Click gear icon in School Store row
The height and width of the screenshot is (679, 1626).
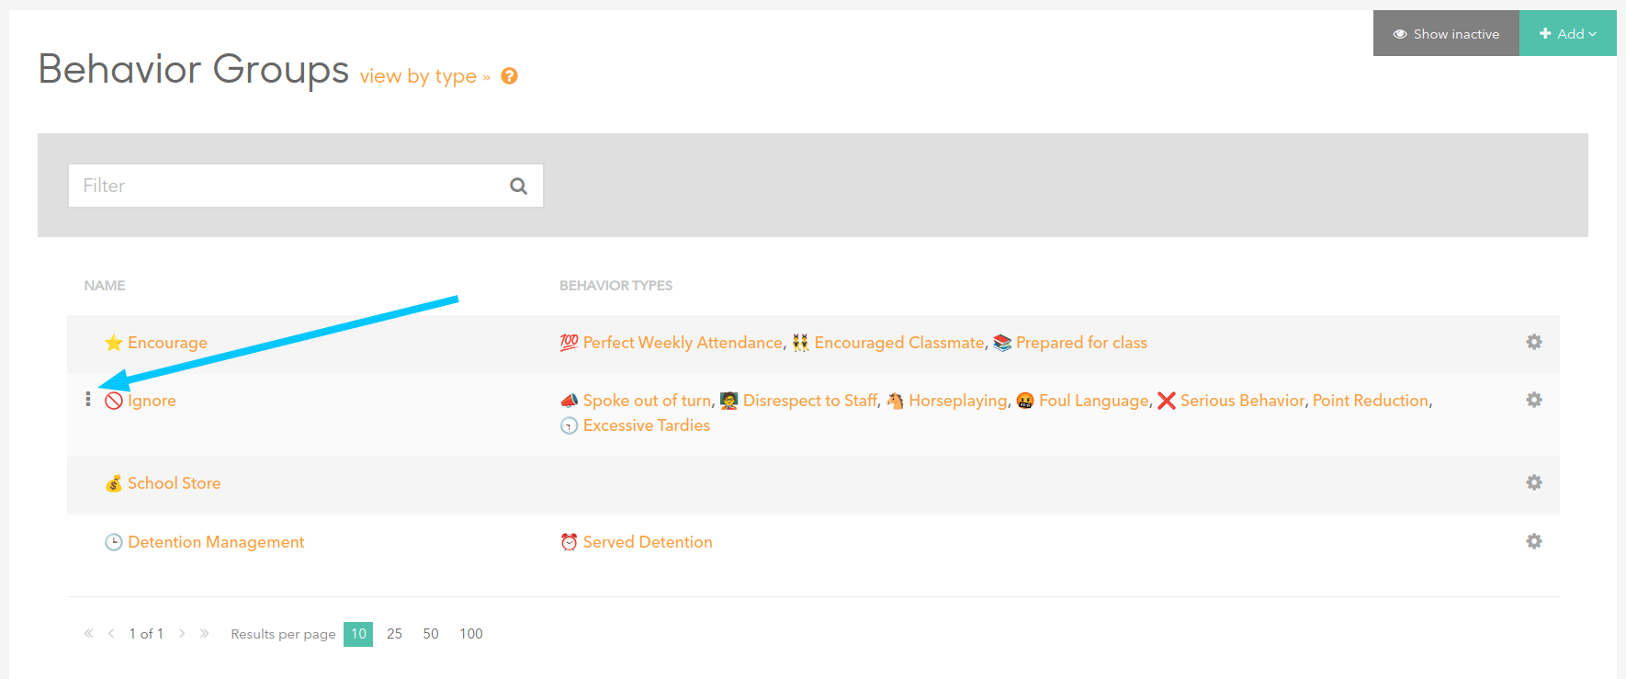coord(1533,482)
